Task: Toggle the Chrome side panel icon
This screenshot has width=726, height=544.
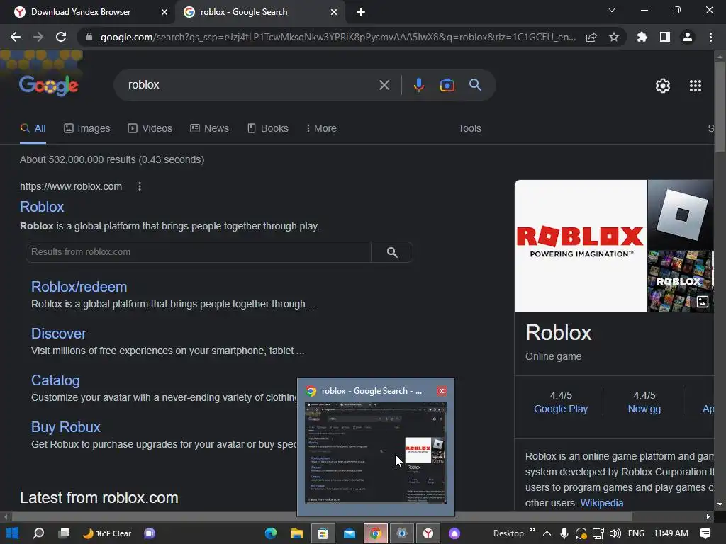Action: pyautogui.click(x=665, y=37)
